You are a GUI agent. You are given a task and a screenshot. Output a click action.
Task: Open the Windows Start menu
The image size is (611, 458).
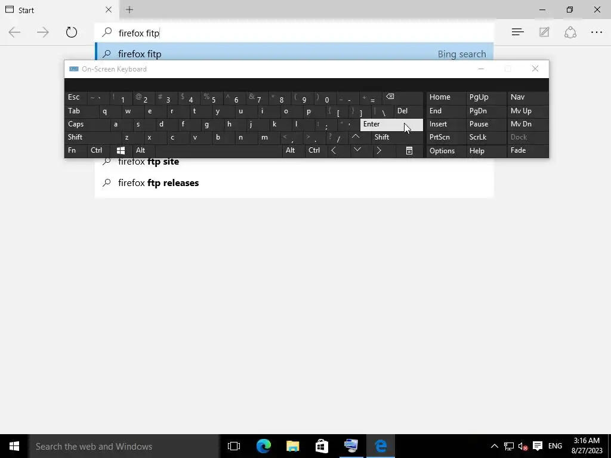point(14,446)
